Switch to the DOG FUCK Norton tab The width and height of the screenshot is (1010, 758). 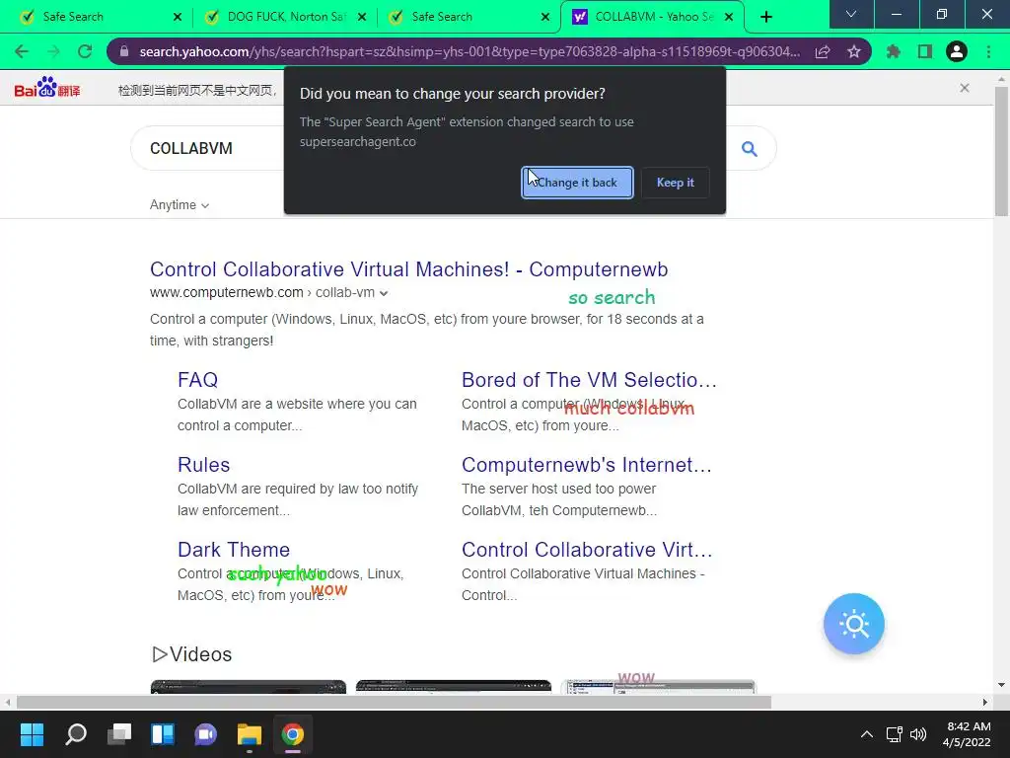coord(285,17)
